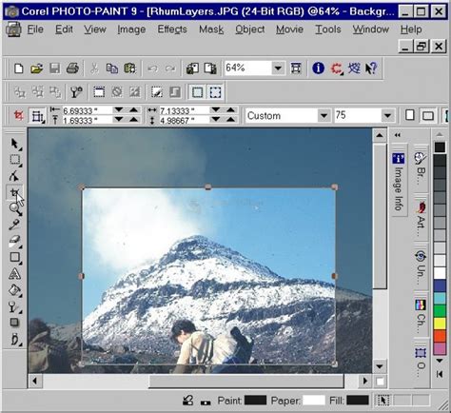Open the Mask menu
Image resolution: width=451 pixels, height=413 pixels.
tap(211, 29)
